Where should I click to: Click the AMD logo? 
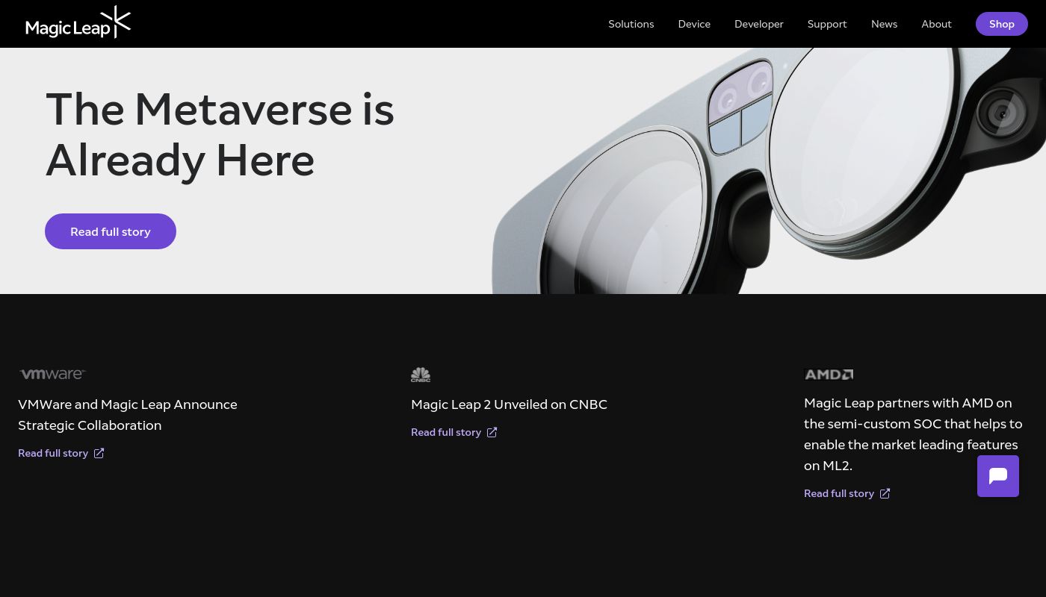click(x=829, y=375)
